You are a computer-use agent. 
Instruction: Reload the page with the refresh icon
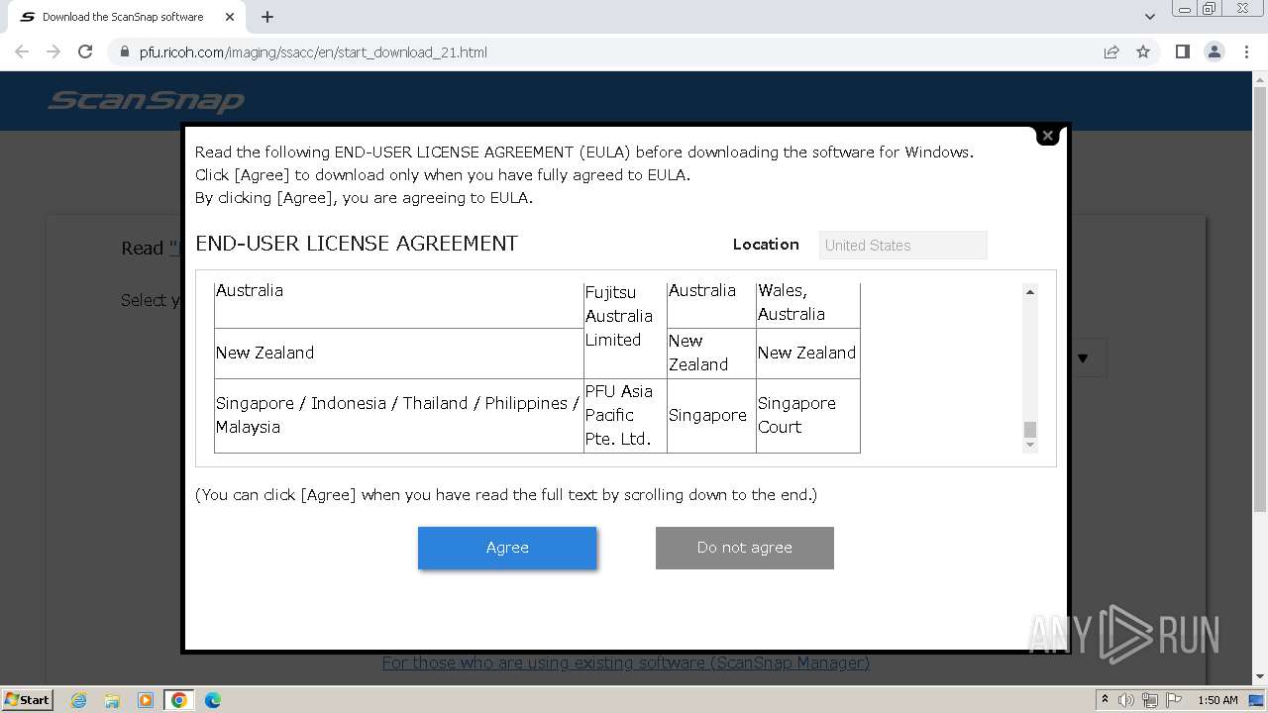coord(85,52)
